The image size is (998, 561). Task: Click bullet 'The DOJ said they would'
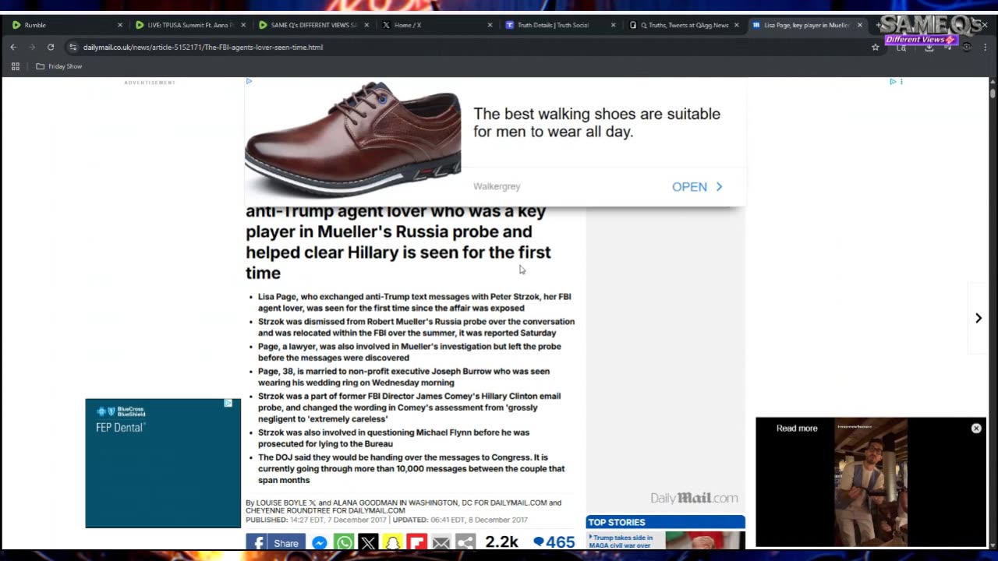(x=412, y=469)
